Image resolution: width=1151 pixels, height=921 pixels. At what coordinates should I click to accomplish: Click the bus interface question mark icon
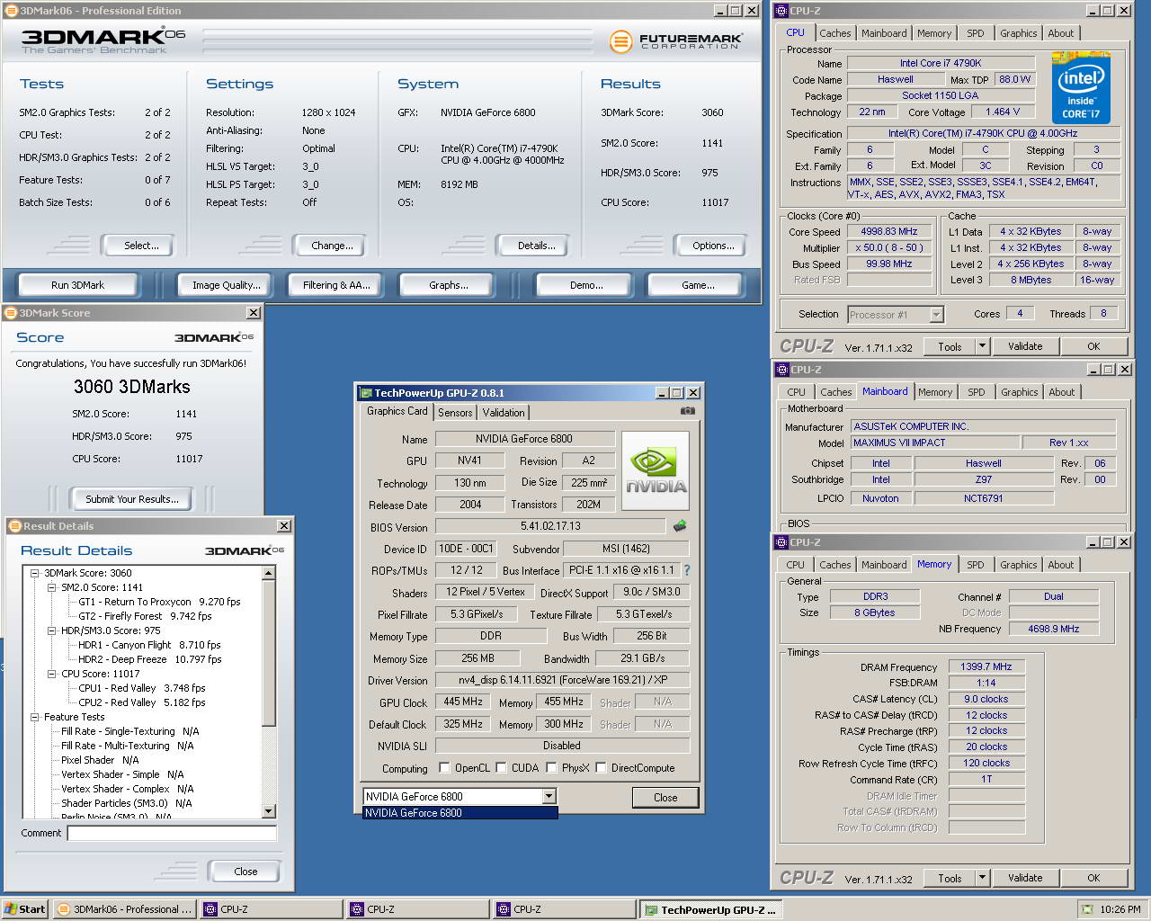(687, 570)
